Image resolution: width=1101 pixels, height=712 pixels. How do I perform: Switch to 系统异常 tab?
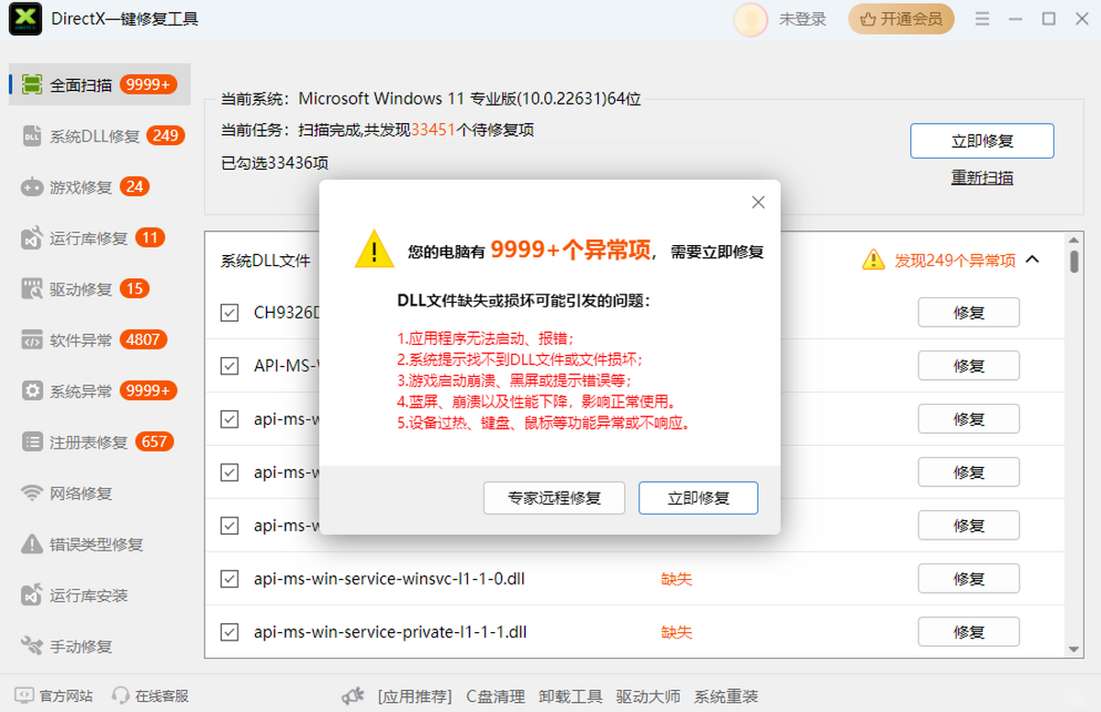[x=99, y=391]
